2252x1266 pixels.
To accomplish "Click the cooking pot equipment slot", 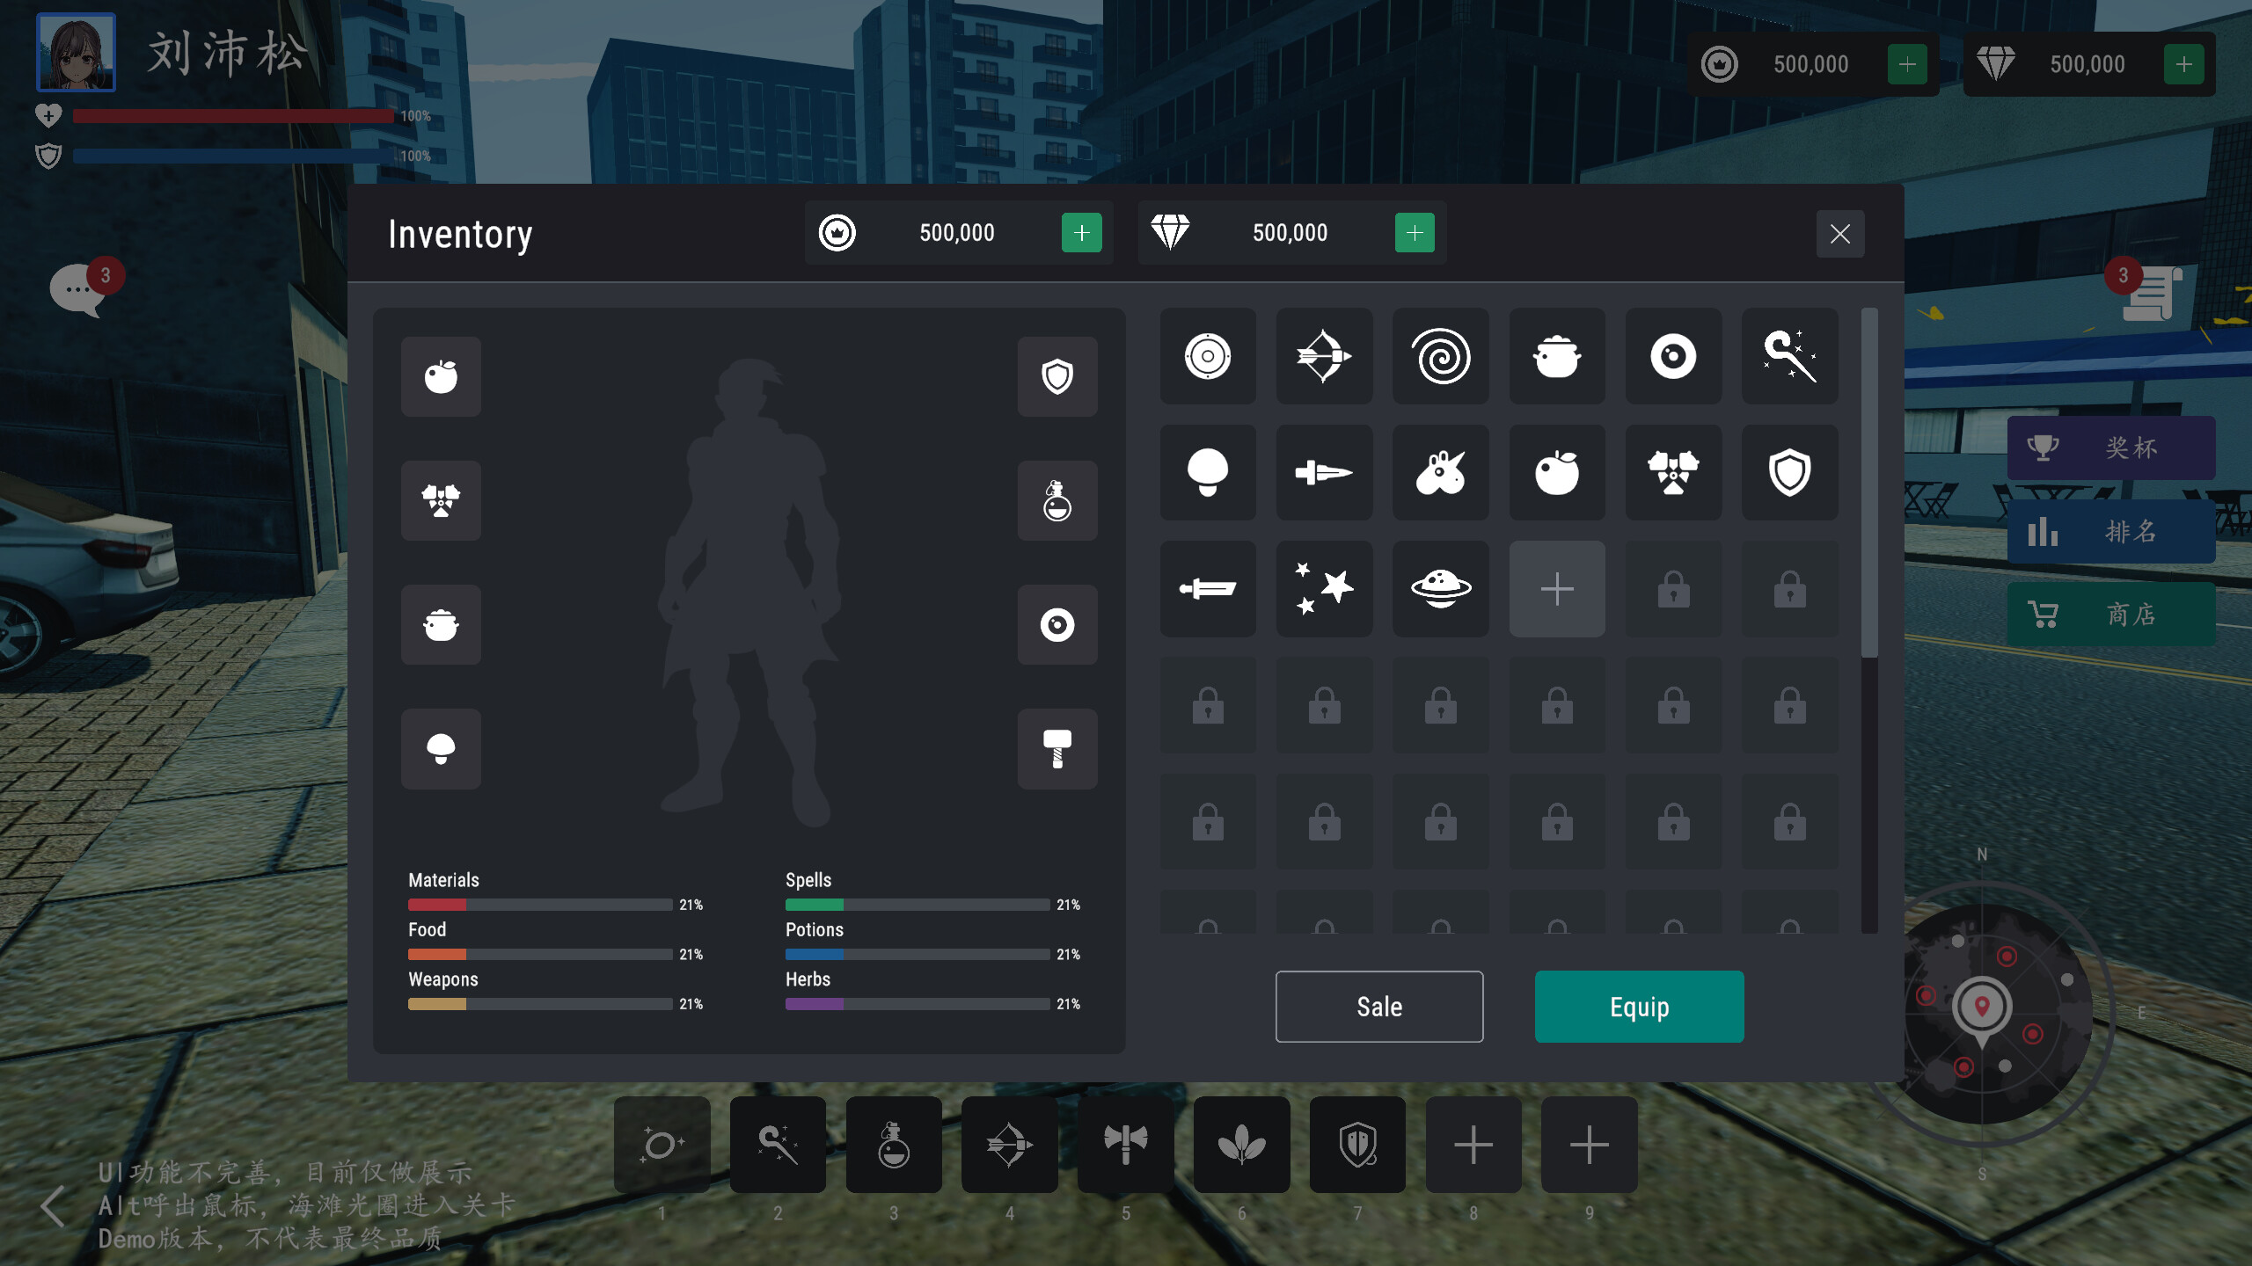I will [441, 624].
